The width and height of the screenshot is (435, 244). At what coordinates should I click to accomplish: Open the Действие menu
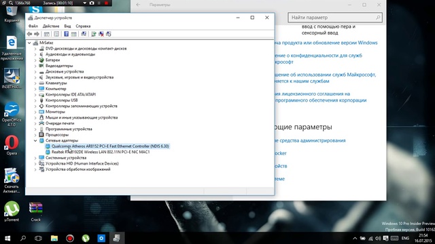click(x=51, y=26)
